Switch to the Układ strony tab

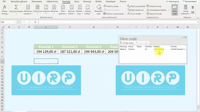[x=52, y=2]
